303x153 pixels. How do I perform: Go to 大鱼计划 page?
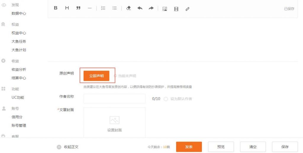[19, 50]
